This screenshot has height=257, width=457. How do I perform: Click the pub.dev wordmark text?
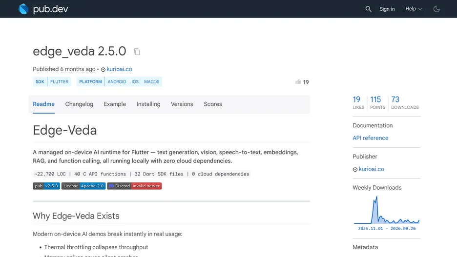[x=50, y=9]
